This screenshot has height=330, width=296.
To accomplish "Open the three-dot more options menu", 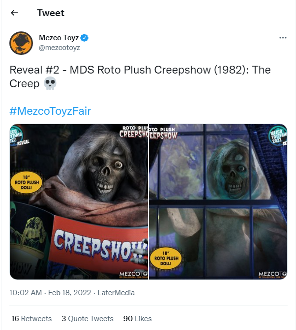I will pos(283,38).
